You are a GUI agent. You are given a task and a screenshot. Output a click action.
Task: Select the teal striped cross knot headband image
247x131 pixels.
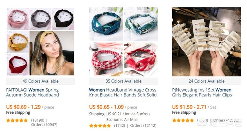pyautogui.click(x=106, y=24)
